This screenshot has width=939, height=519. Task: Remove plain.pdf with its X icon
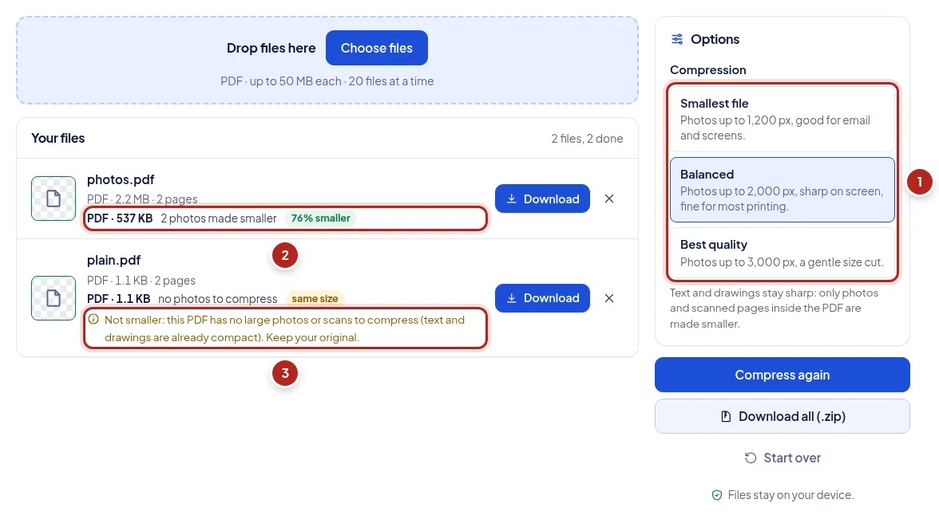tap(609, 298)
